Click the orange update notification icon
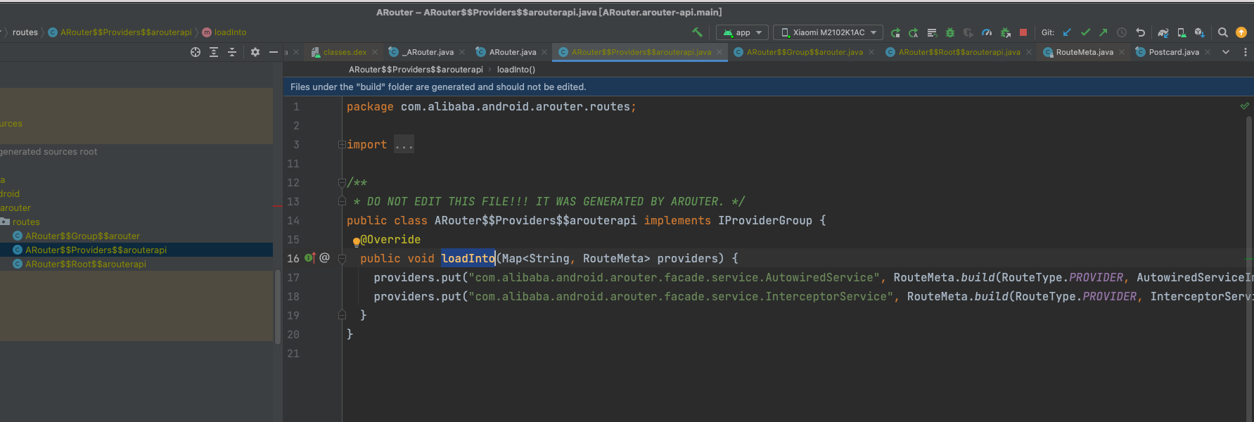Image resolution: width=1254 pixels, height=422 pixels. point(1241,32)
